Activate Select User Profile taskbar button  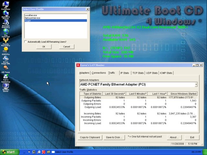click(x=62, y=152)
